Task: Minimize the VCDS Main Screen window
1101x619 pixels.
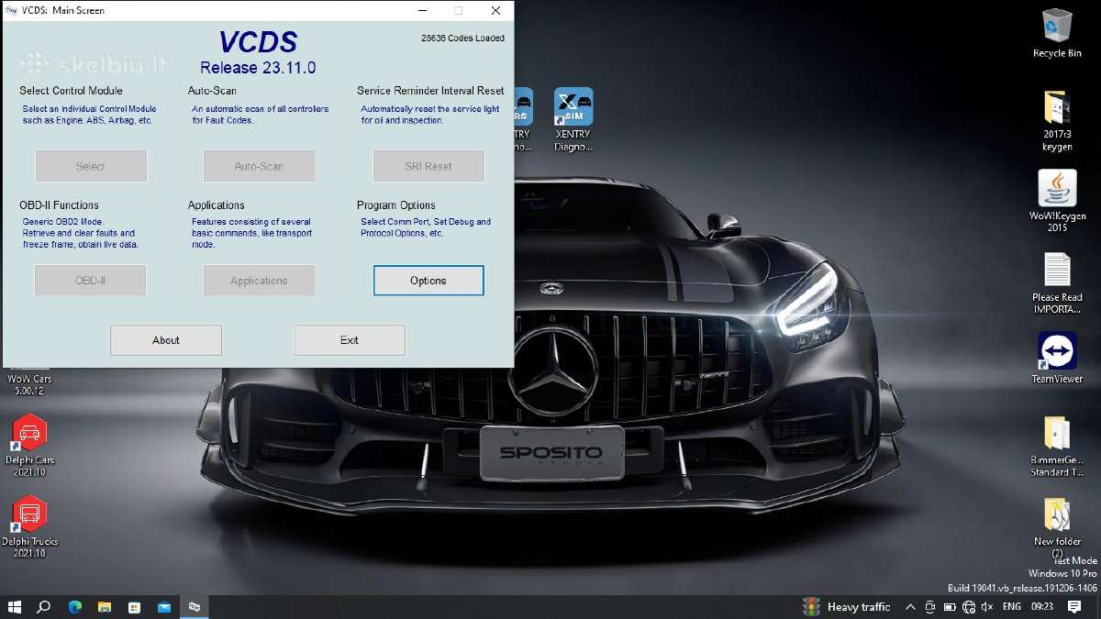Action: coord(421,11)
